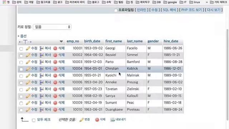Open the triangle dropdown in table header
This screenshot has height=129, width=229.
tap(61, 42)
